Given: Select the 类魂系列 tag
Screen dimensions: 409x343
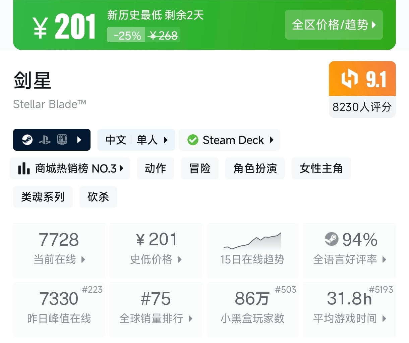Looking at the screenshot, I should click(x=43, y=197).
